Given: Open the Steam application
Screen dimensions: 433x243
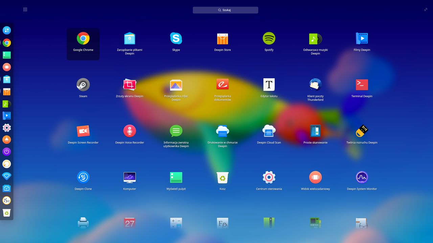Looking at the screenshot, I should pyautogui.click(x=83, y=85).
